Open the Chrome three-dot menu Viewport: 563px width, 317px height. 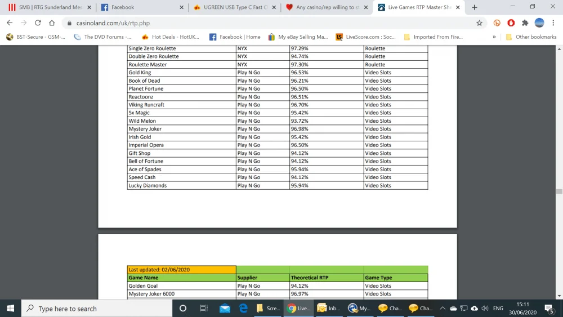pos(553,23)
